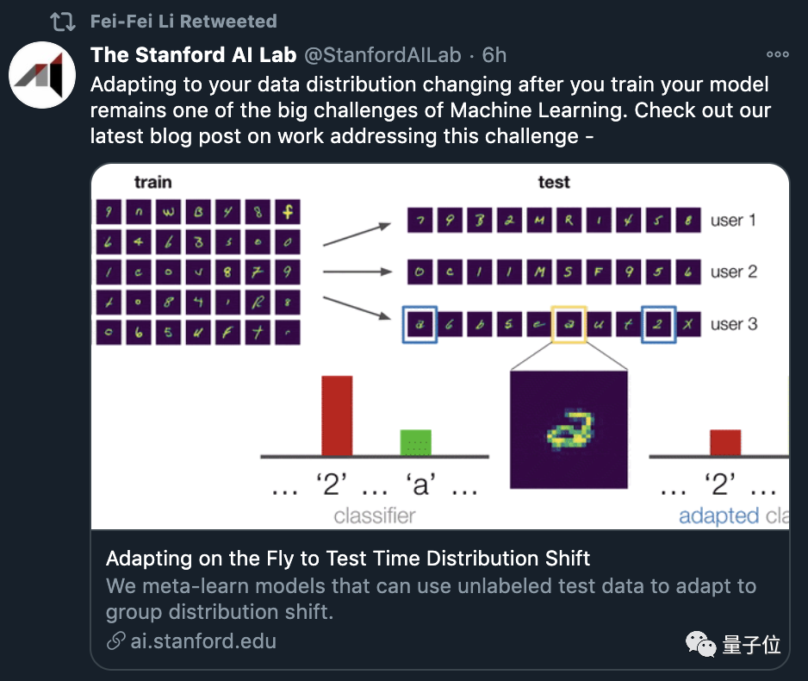Open the three-dot tweet options menu
This screenshot has height=681, width=808.
coord(777,54)
